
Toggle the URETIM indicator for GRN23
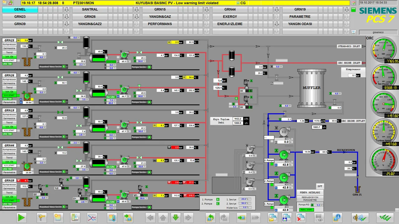7,64
